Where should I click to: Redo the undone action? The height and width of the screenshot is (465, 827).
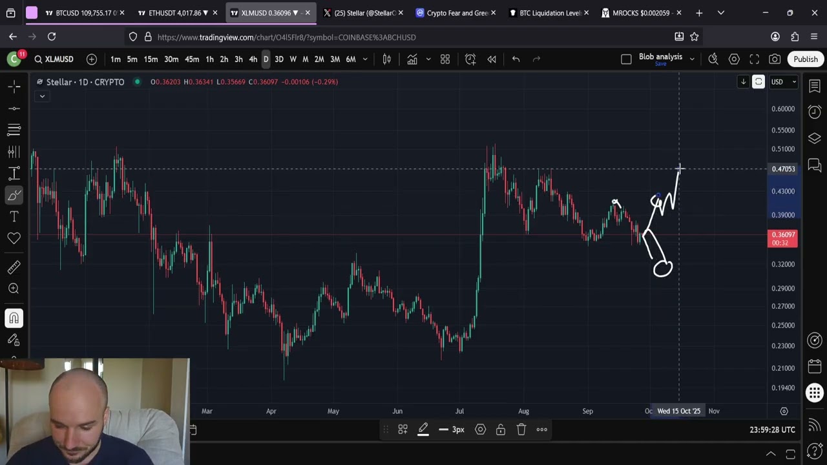click(x=536, y=59)
